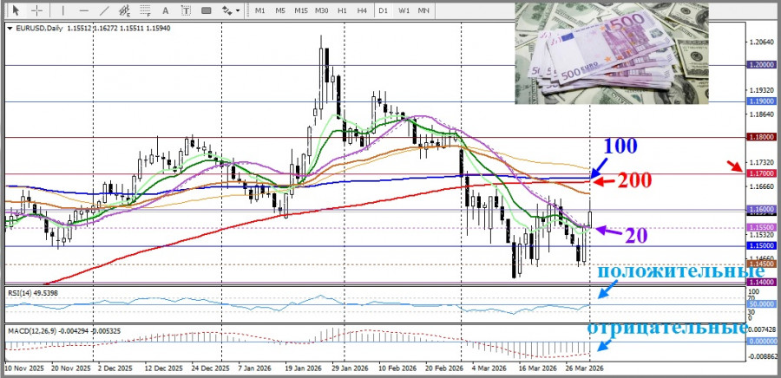Choose the trendline drawing tool
The height and width of the screenshot is (378, 781).
(104, 10)
